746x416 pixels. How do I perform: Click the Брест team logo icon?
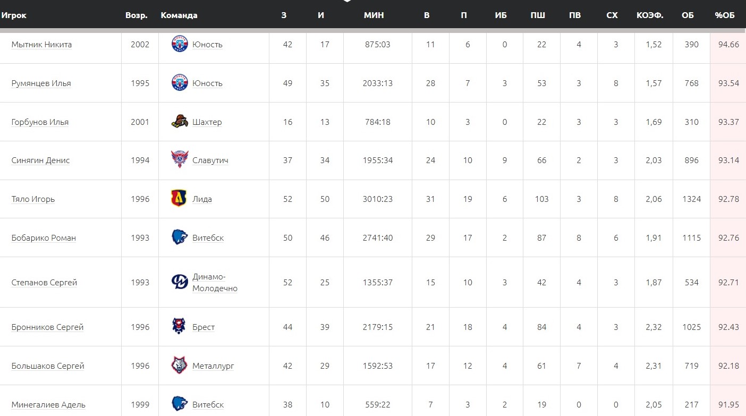click(179, 327)
